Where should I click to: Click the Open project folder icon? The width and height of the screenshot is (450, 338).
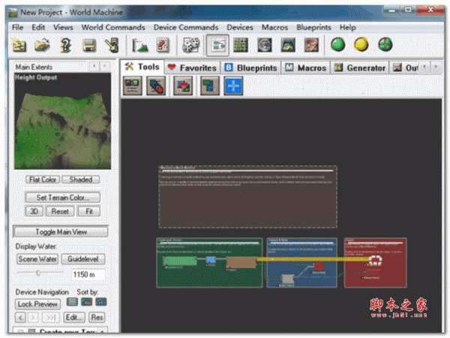point(42,45)
